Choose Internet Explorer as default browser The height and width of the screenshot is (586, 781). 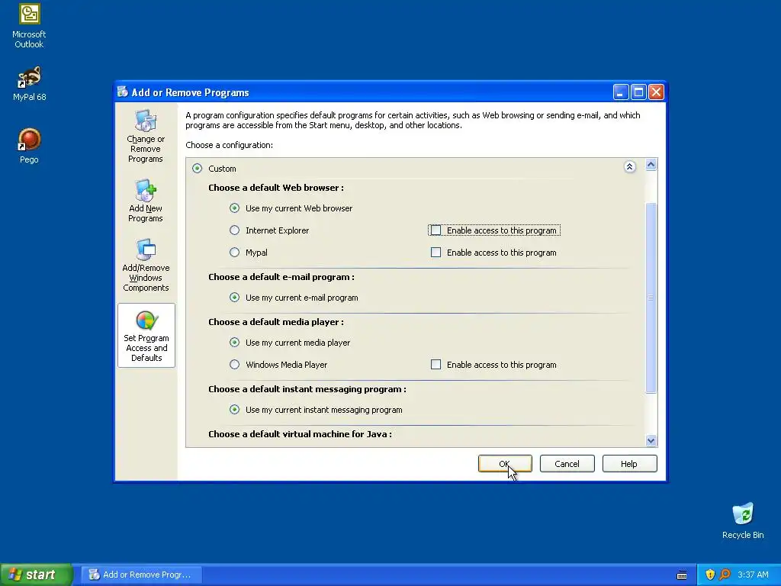coord(235,230)
